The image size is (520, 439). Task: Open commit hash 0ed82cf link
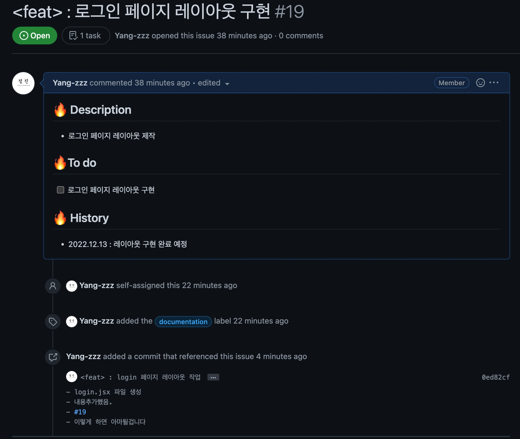(495, 377)
